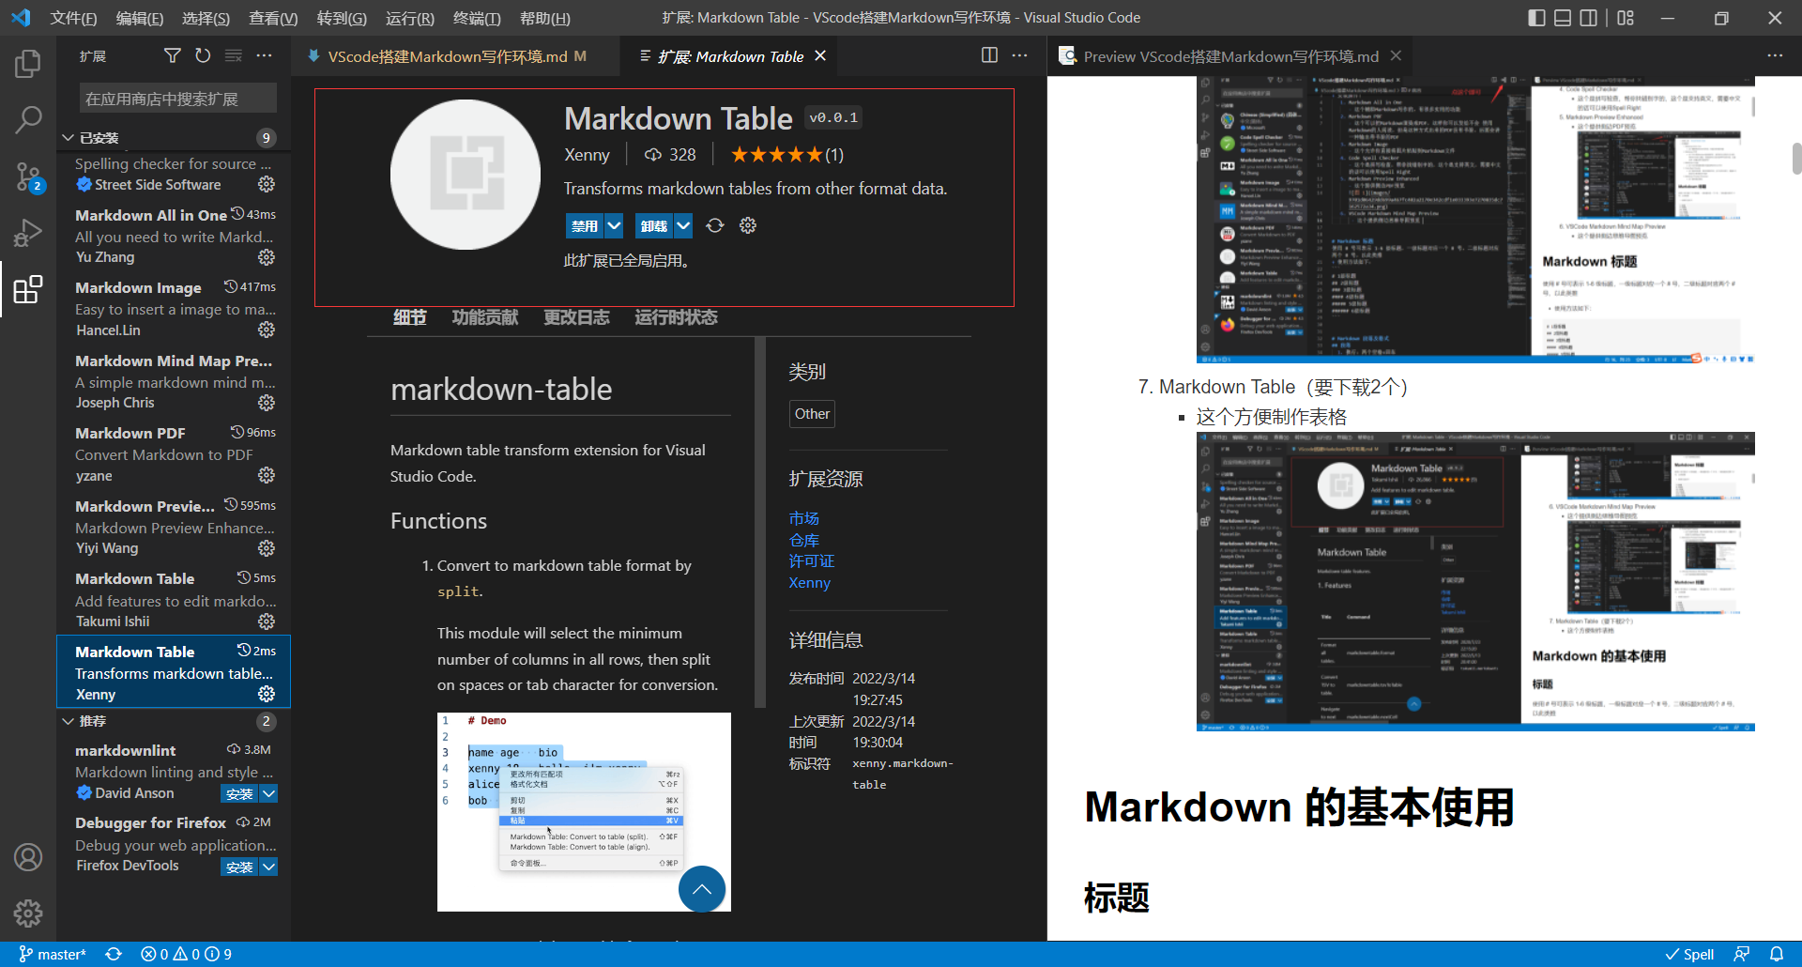Open the Terminal menu
Image resolution: width=1802 pixels, height=967 pixels.
click(477, 18)
